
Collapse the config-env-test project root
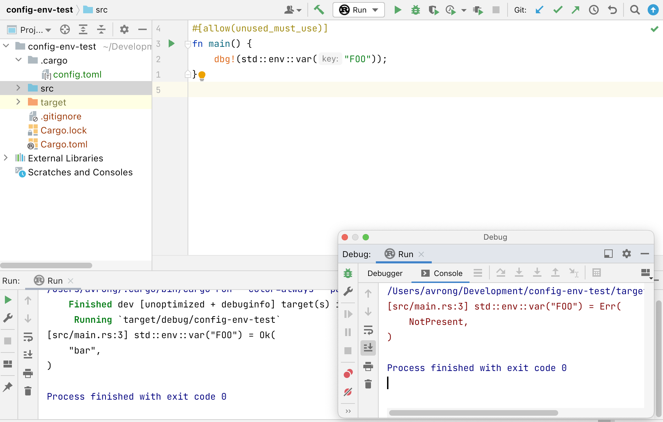click(x=6, y=46)
